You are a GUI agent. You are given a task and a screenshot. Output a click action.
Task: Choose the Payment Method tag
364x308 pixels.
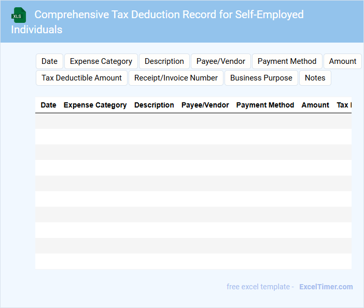287,61
